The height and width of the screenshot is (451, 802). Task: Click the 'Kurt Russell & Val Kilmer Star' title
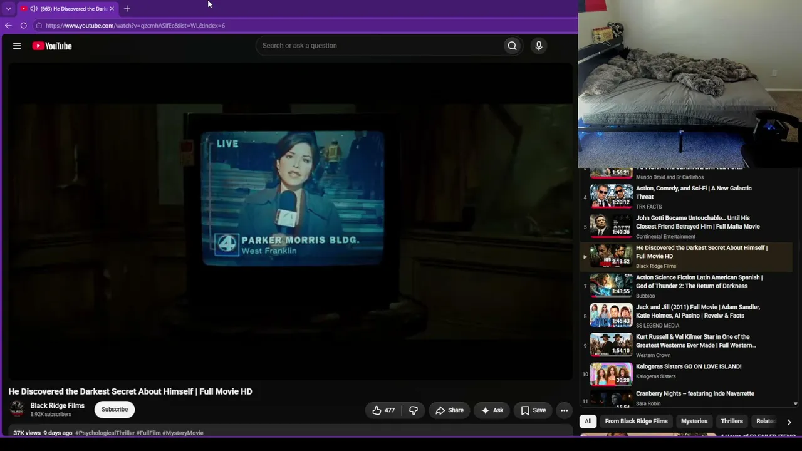point(696,341)
